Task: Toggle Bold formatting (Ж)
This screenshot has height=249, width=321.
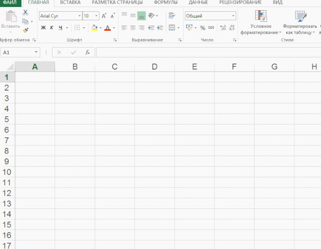Action: pyautogui.click(x=43, y=28)
